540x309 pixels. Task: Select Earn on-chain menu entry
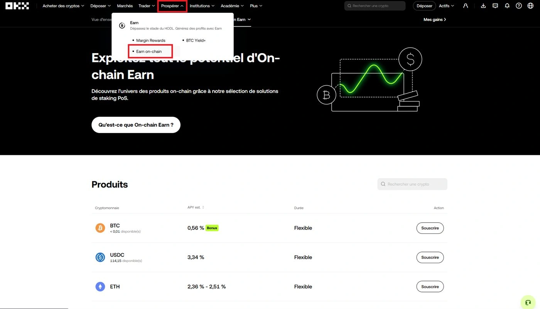click(x=149, y=52)
